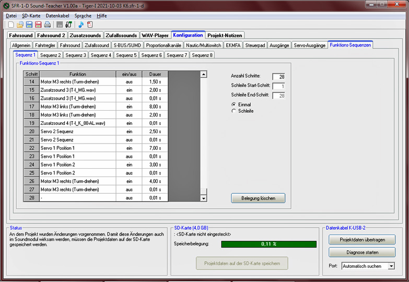Switch to the Sequenz 2 tab
Viewport: 409px width, 282px height.
[51, 55]
